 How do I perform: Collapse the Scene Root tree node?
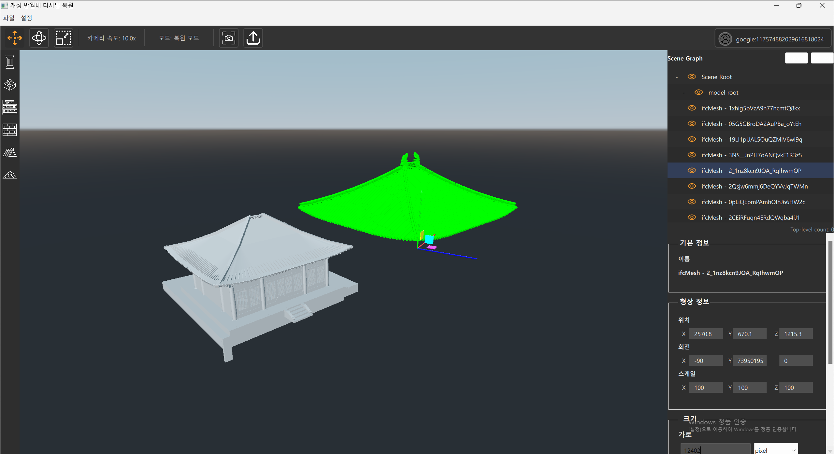(x=677, y=77)
